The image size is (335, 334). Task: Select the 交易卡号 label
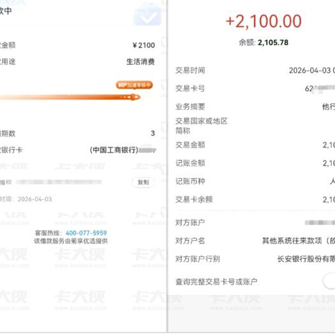[x=190, y=89]
